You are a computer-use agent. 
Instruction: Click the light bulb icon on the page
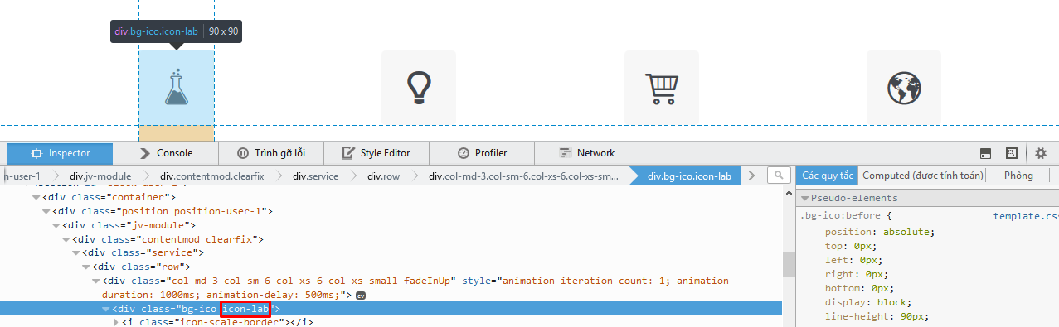420,87
